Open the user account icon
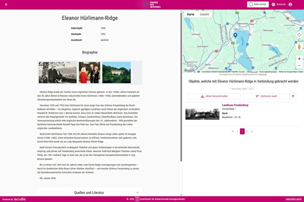304x202 pixels. point(290,4)
